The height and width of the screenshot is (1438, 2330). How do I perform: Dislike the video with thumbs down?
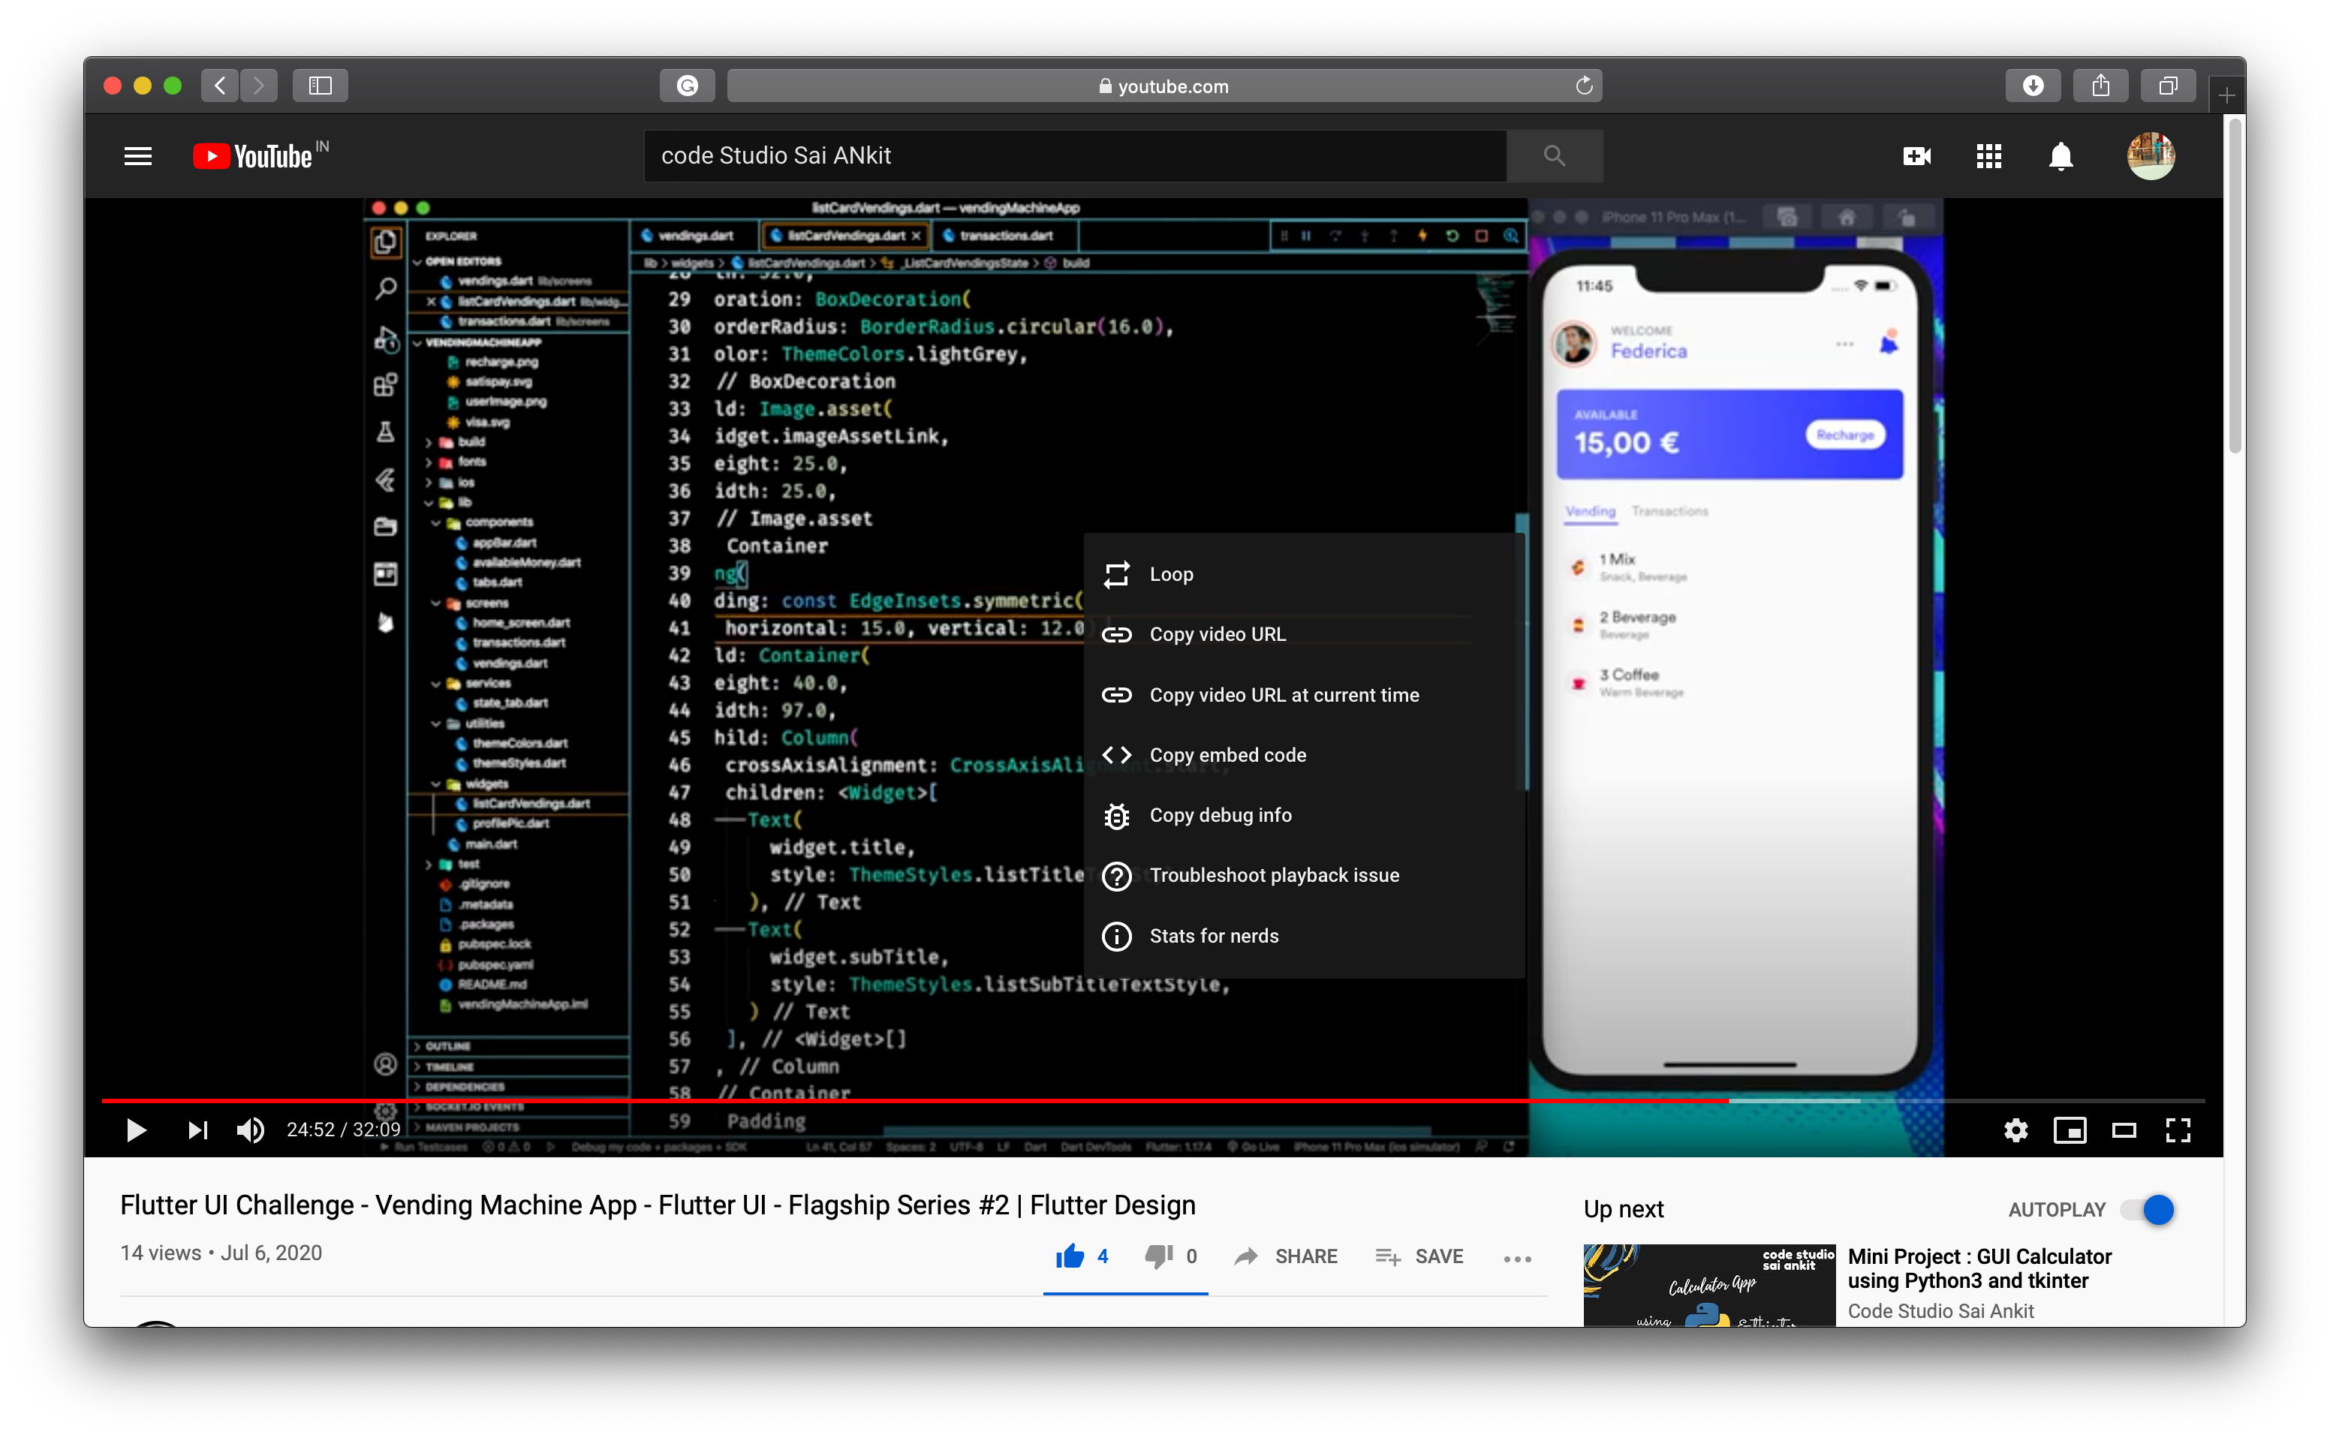click(1158, 1256)
